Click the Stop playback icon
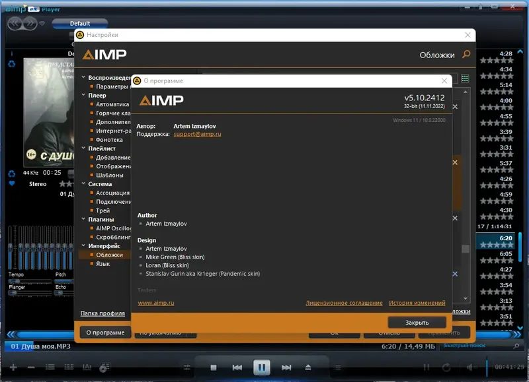 pos(212,367)
